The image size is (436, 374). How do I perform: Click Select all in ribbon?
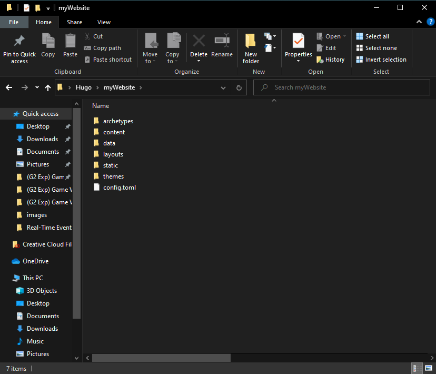(373, 36)
